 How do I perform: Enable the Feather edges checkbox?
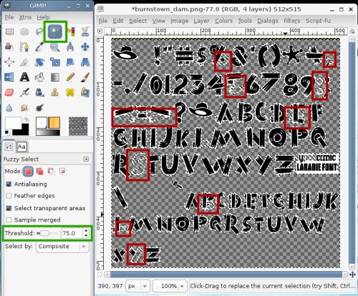(9, 196)
